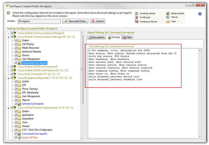Image resolution: width=209 pixels, height=145 pixels.
Task: Select the Format tab
Action: click(x=114, y=37)
